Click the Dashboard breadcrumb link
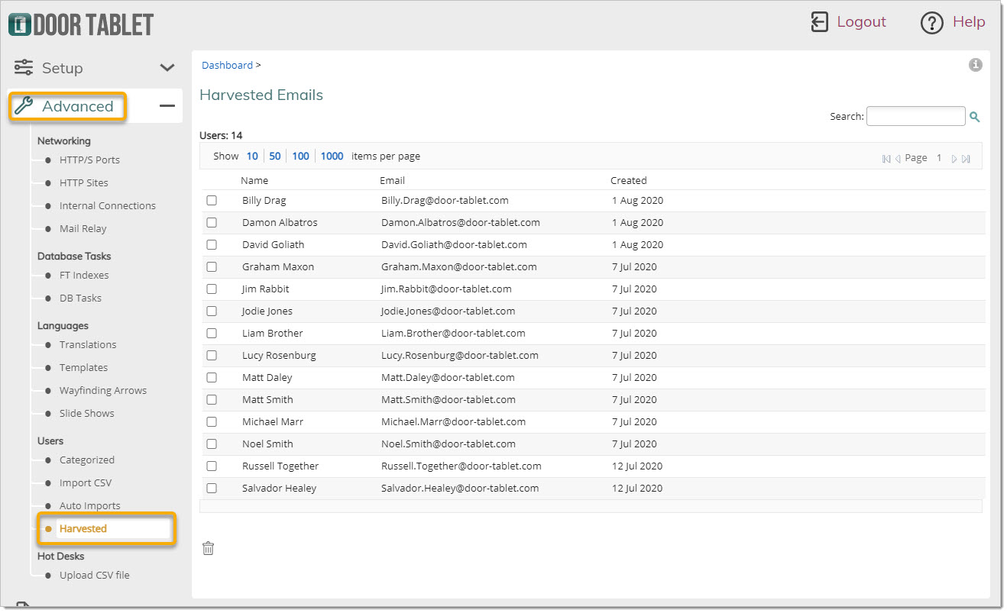Viewport: 1007px width, 613px height. click(x=227, y=65)
